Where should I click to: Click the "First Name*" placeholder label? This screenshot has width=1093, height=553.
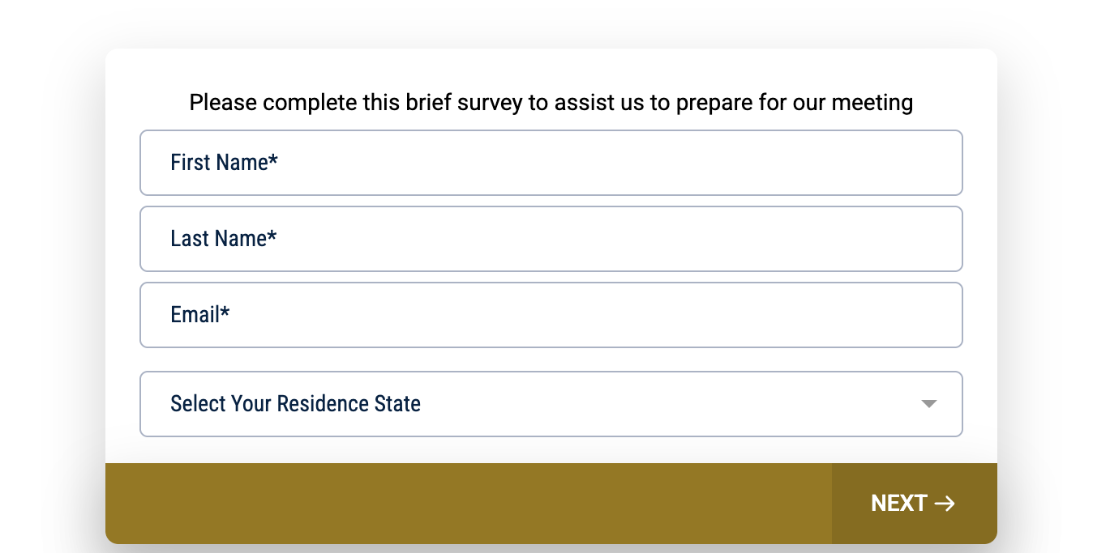pos(224,163)
